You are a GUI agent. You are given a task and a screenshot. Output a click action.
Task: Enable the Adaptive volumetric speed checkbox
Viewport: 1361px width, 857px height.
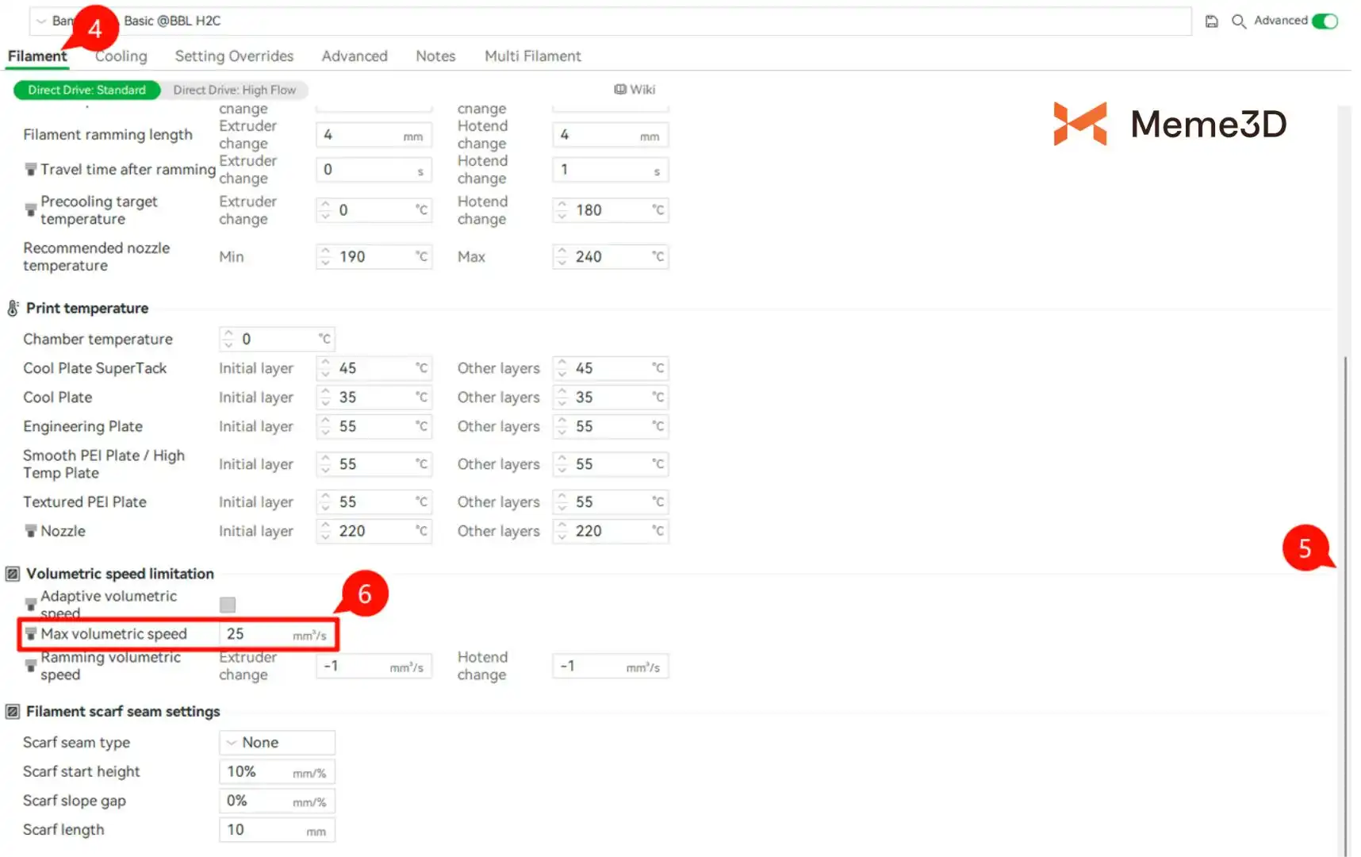pyautogui.click(x=228, y=605)
